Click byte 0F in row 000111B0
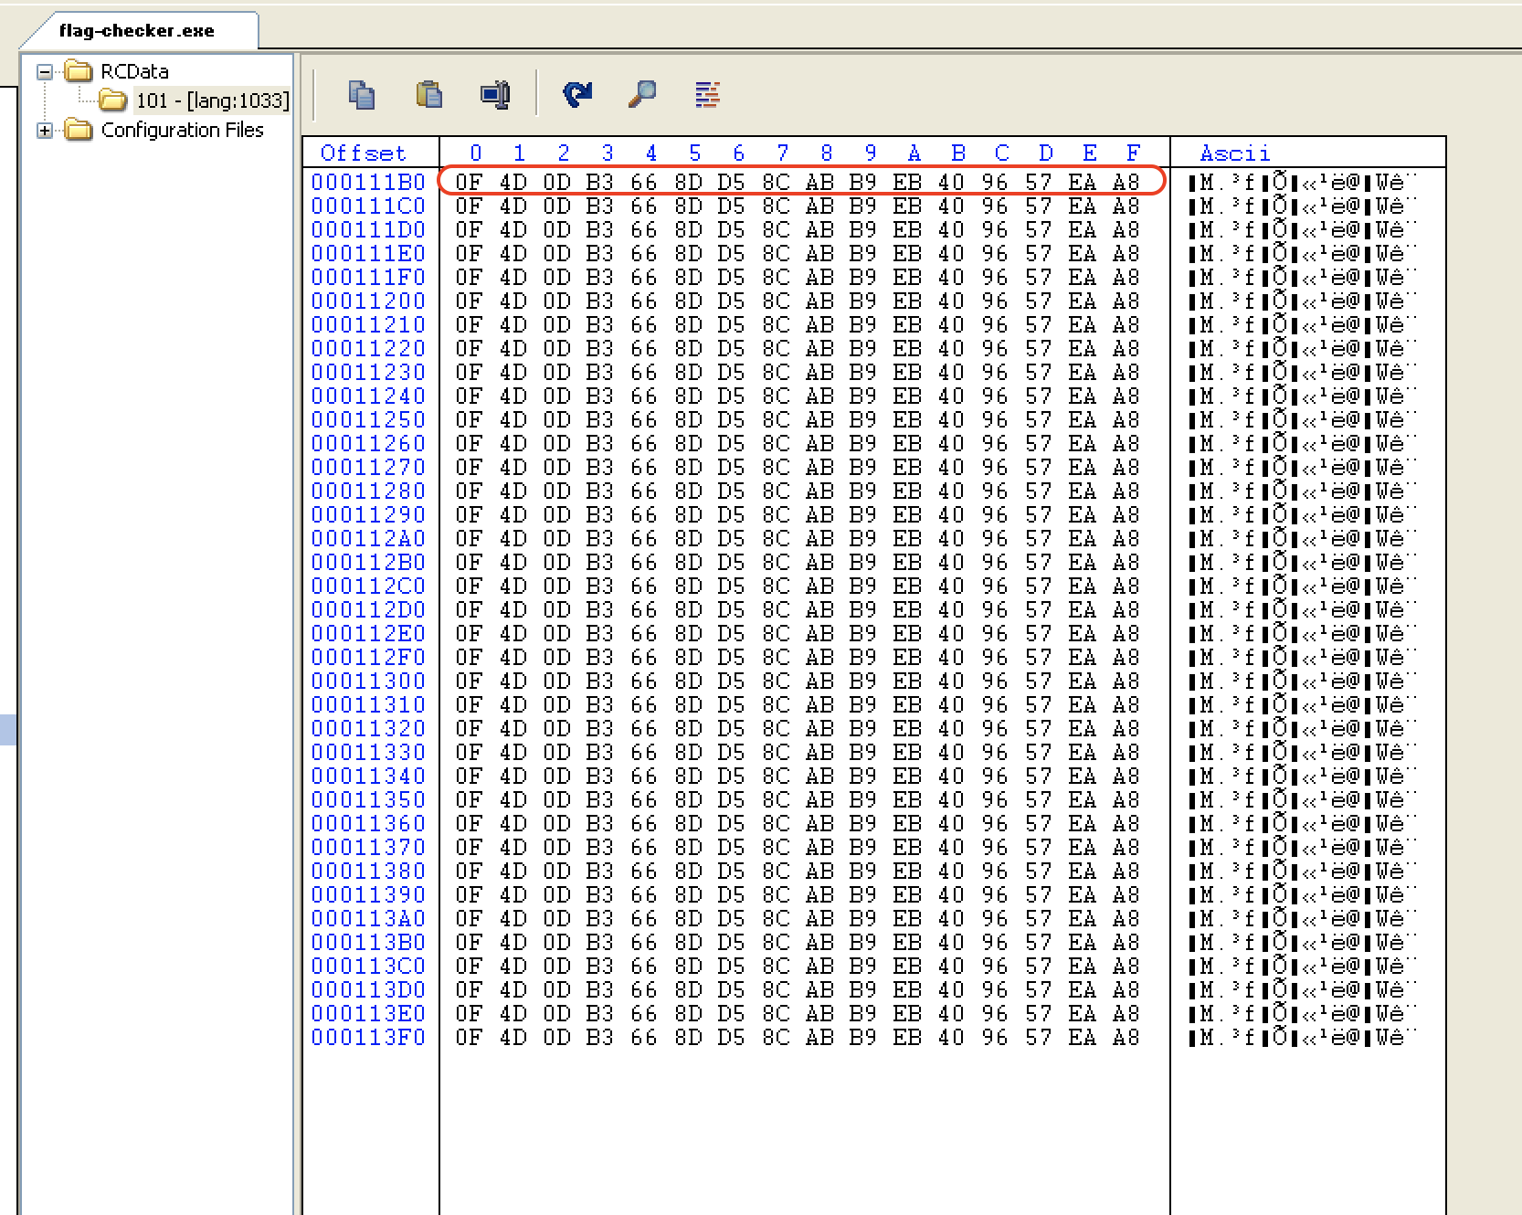1522x1215 pixels. 469,182
